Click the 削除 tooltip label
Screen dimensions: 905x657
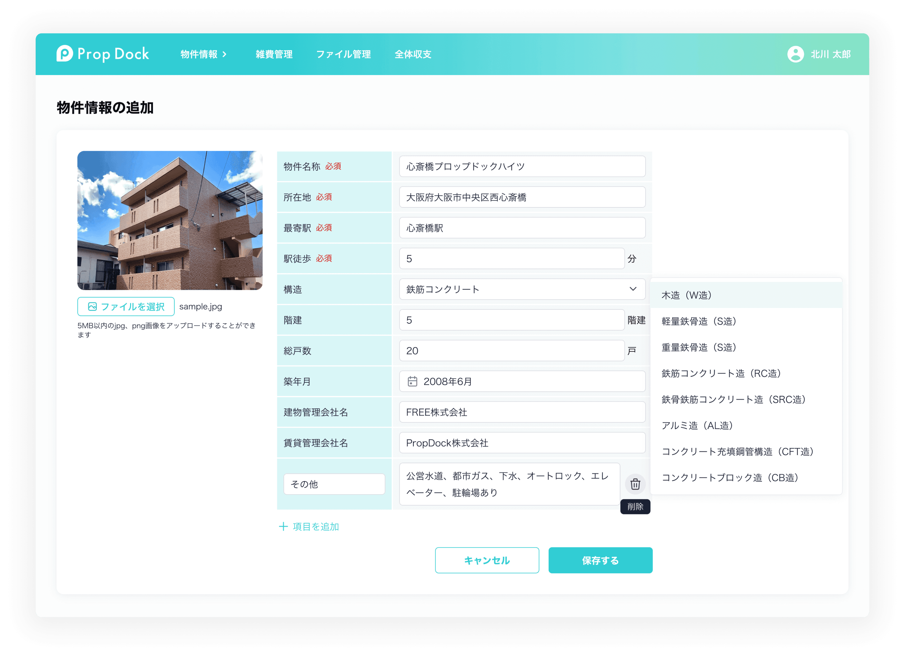click(635, 506)
